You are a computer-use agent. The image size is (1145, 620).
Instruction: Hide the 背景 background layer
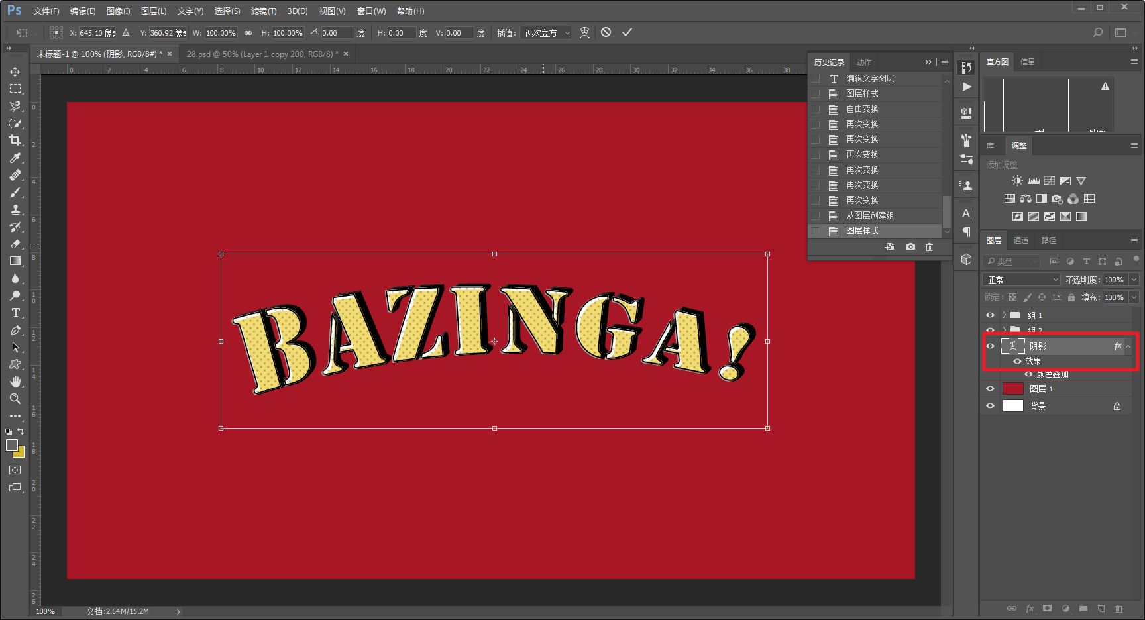coord(990,406)
